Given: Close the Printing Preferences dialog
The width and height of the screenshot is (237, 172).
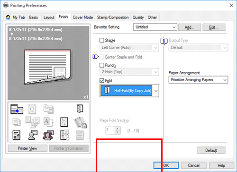Looking at the screenshot, I should coord(231,5).
